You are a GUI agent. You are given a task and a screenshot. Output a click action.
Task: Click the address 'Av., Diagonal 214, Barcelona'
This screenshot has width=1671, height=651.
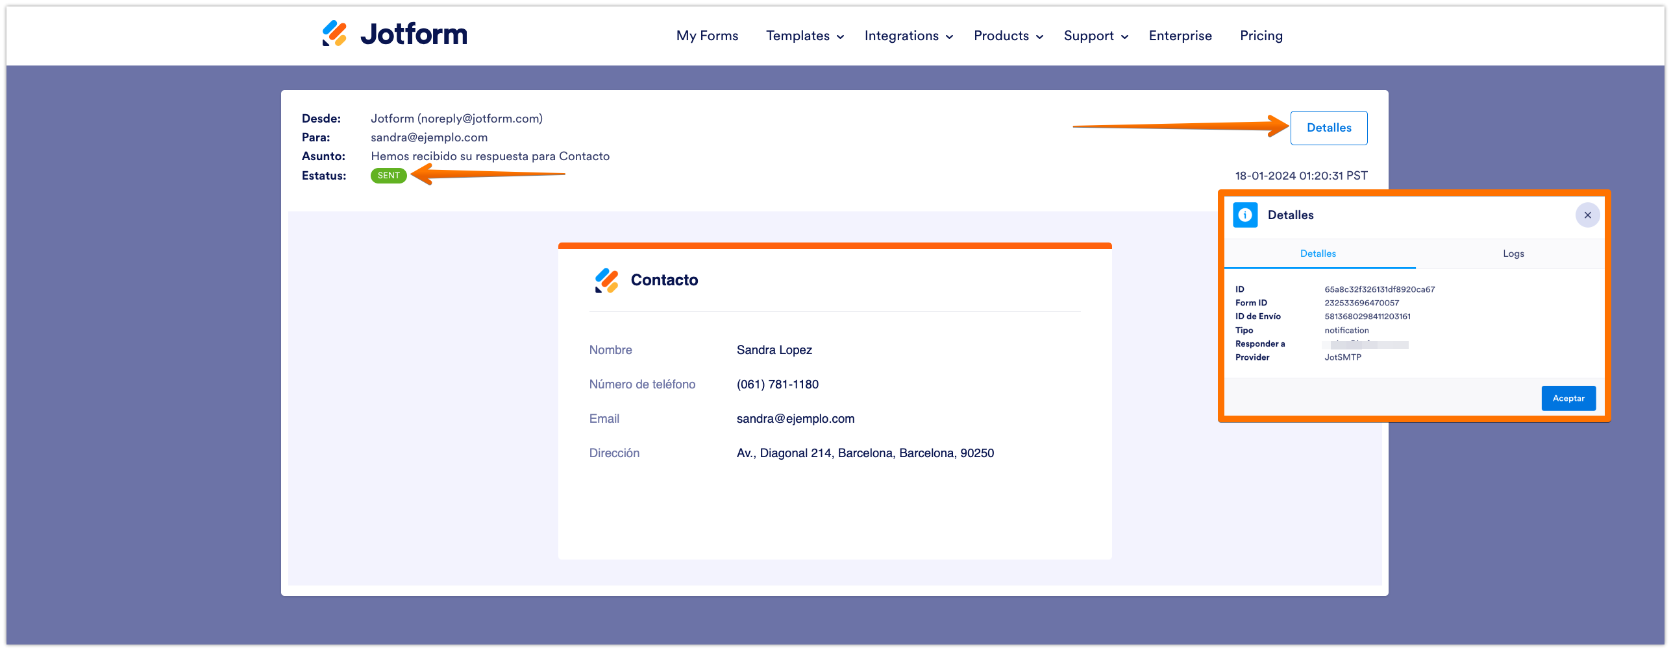[x=865, y=453]
